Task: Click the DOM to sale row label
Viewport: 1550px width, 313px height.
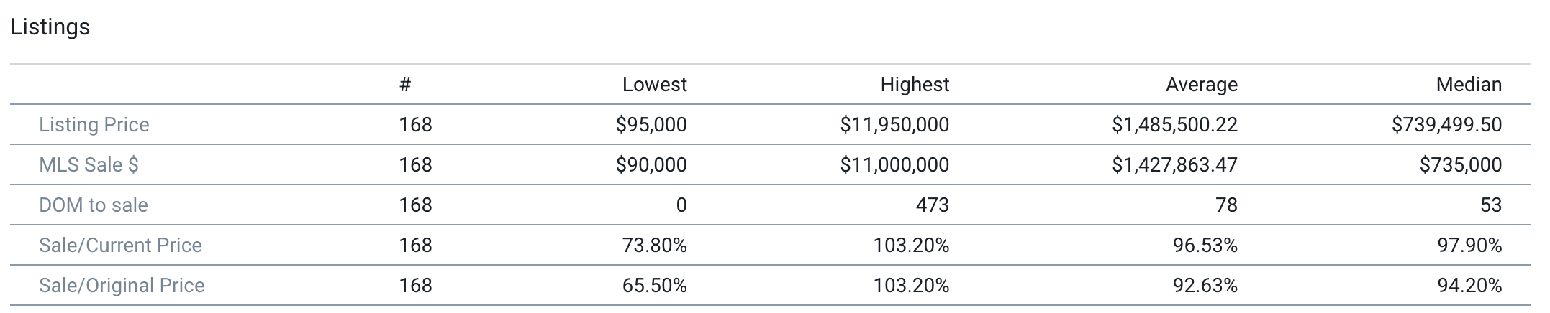Action: 94,205
